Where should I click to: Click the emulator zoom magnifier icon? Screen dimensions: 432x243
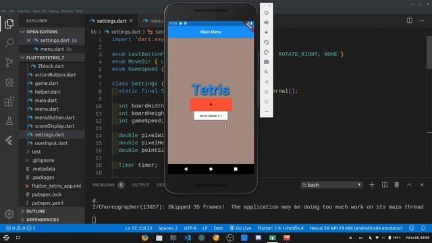pos(266,72)
